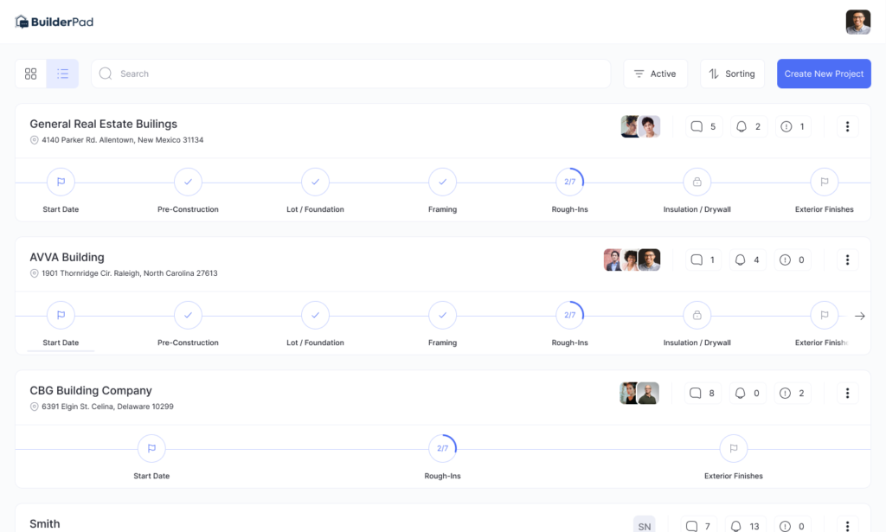
Task: Open notifications count 2 for General Real Estate
Action: [748, 126]
